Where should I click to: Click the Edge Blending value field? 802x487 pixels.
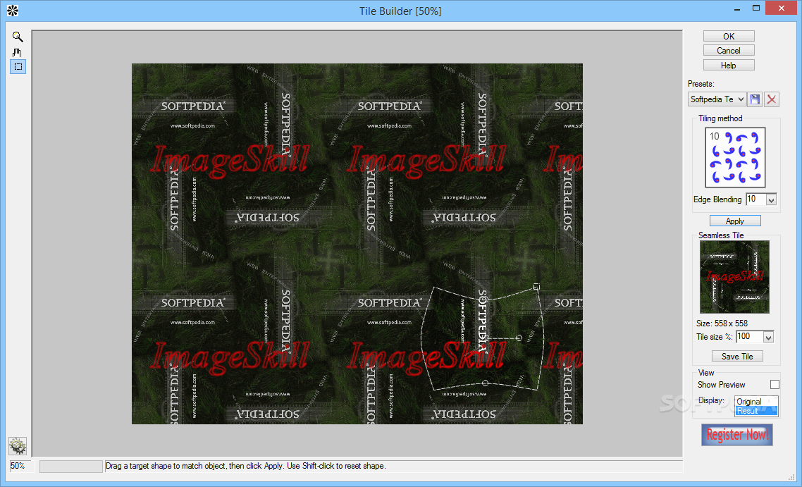[756, 199]
